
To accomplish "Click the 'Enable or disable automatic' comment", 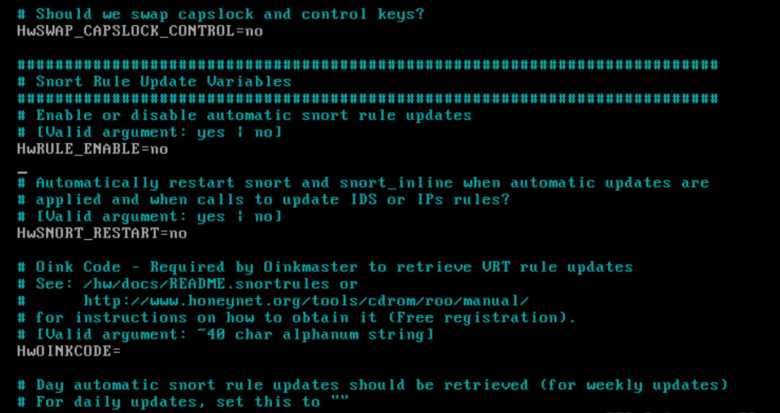I will pyautogui.click(x=245, y=116).
